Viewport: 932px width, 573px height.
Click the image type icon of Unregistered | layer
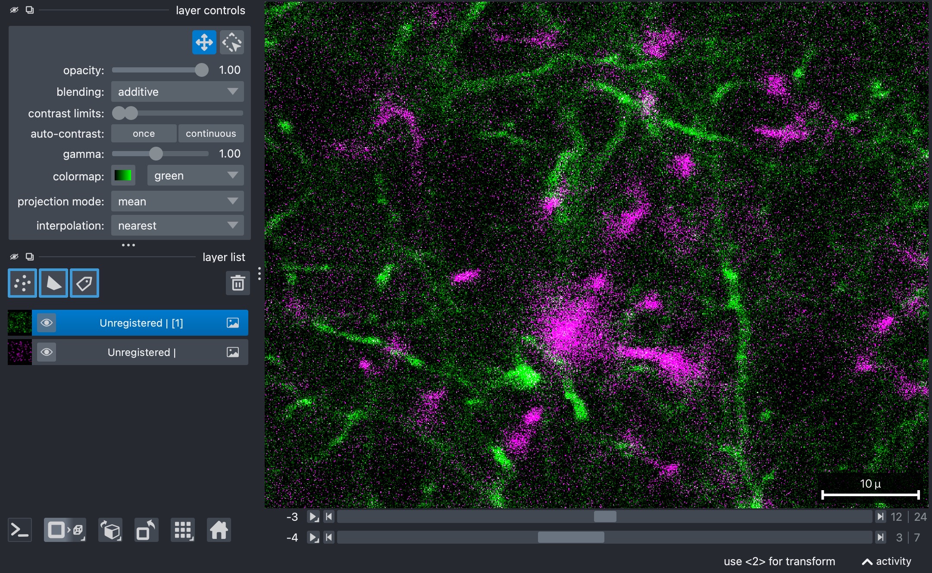click(233, 352)
